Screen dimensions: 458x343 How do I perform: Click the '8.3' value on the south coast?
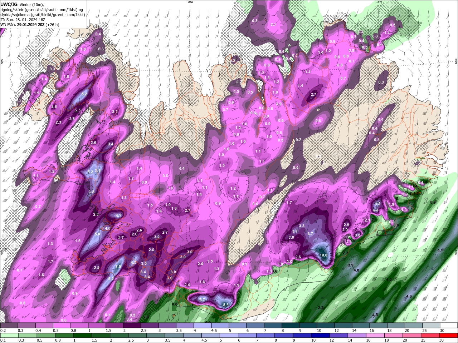pos(225,305)
